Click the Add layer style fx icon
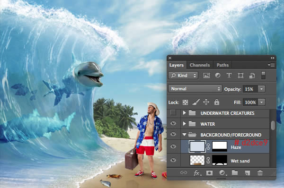Viewport: 284px width, 188px height. click(x=197, y=173)
